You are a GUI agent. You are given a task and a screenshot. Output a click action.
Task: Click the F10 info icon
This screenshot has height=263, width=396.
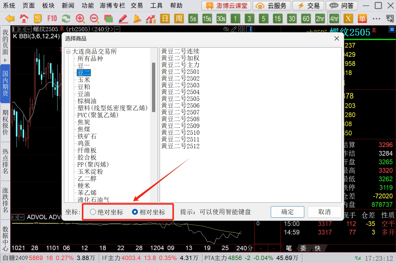point(52,19)
